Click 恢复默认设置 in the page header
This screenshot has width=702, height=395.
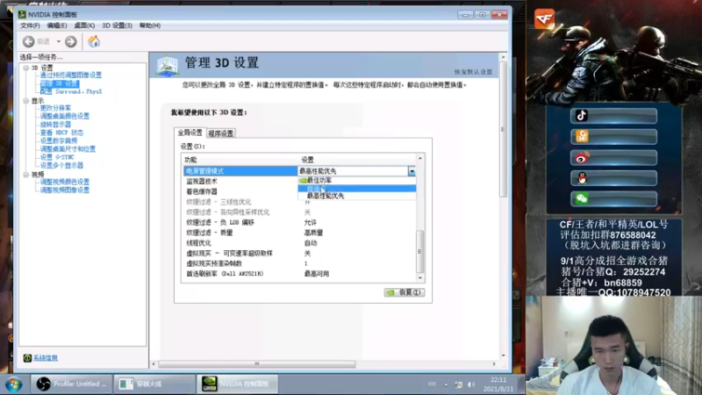click(473, 72)
